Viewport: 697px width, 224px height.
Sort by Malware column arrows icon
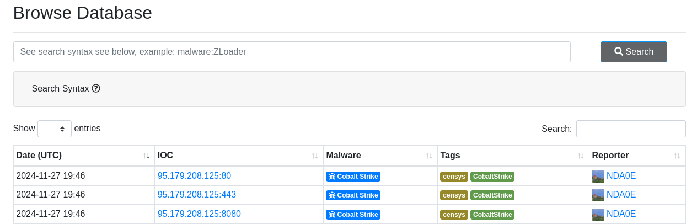click(429, 156)
